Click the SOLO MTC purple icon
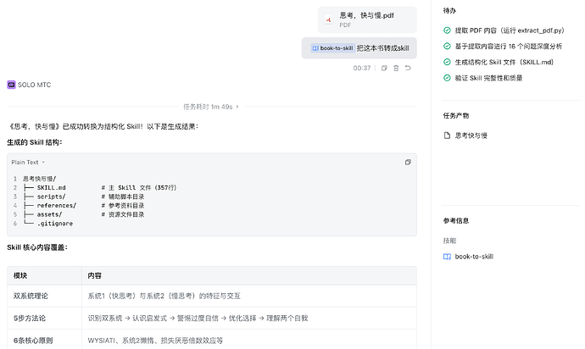Image resolution: width=585 pixels, height=349 pixels. (x=11, y=85)
